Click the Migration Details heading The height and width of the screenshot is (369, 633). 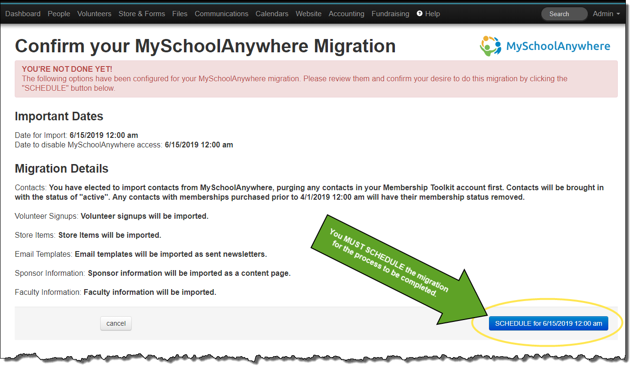62,169
